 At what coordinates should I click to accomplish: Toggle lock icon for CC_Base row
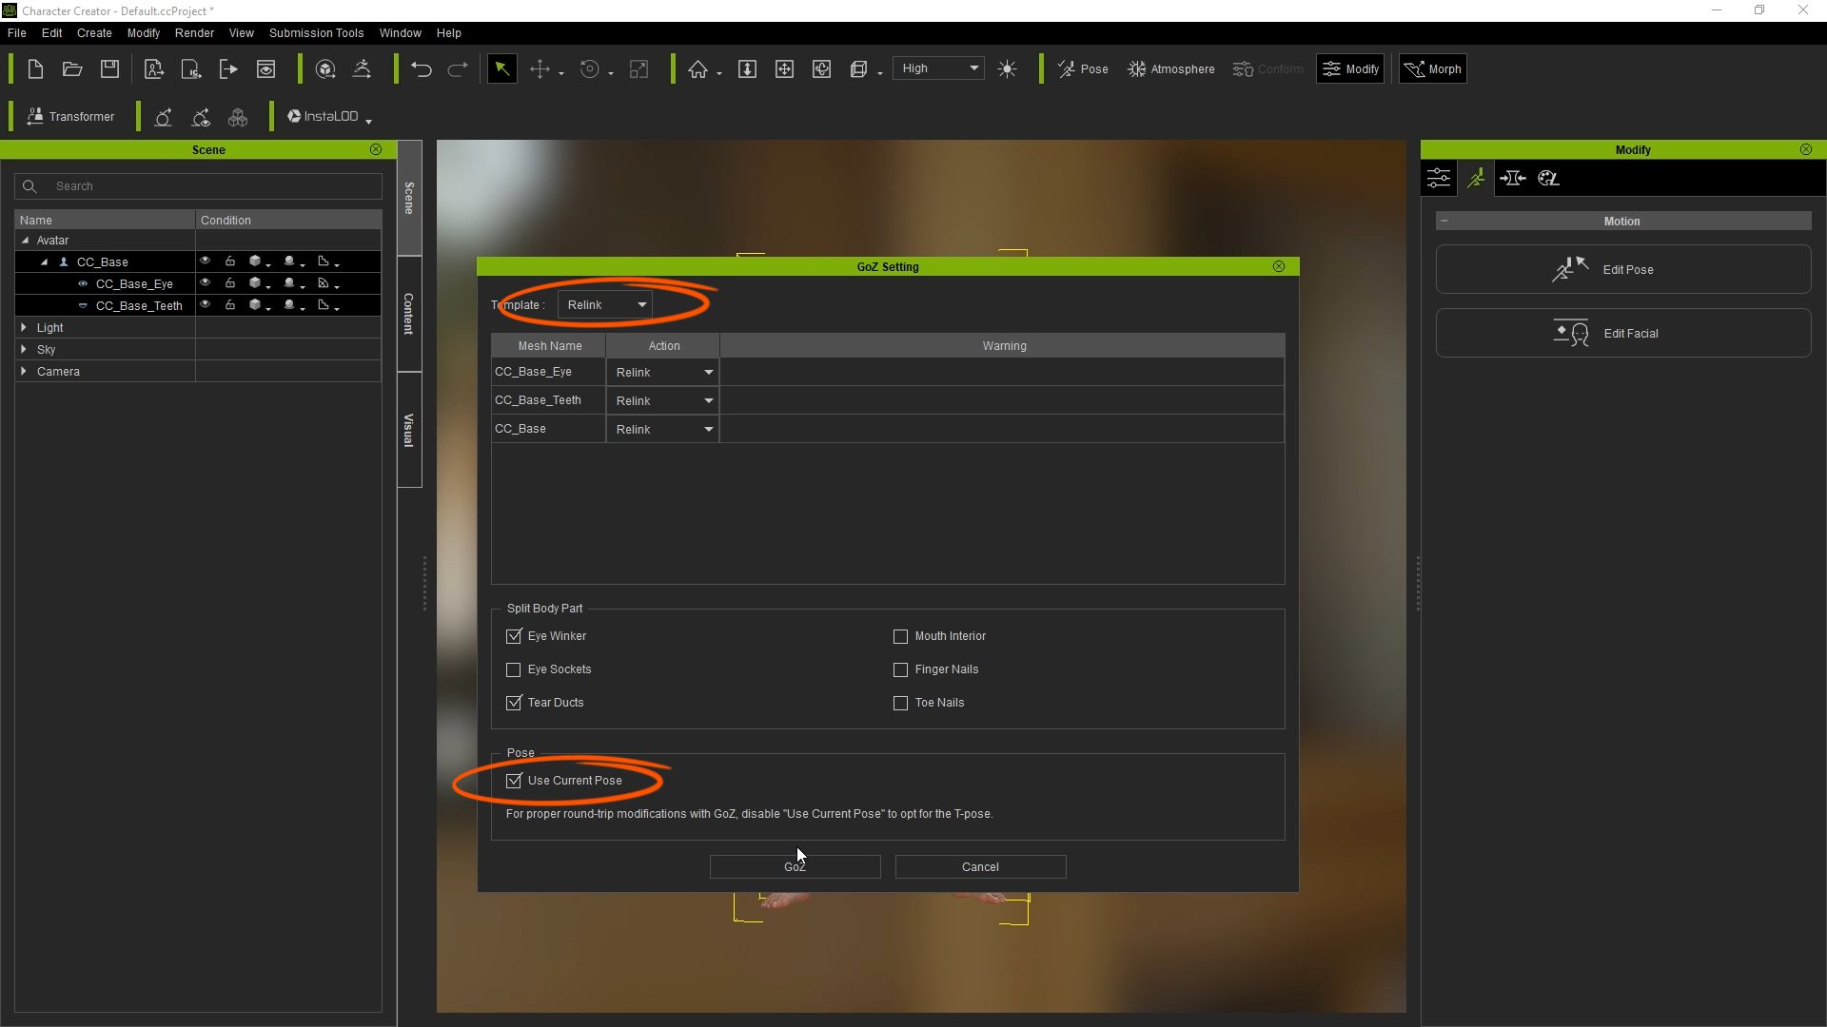tap(229, 261)
